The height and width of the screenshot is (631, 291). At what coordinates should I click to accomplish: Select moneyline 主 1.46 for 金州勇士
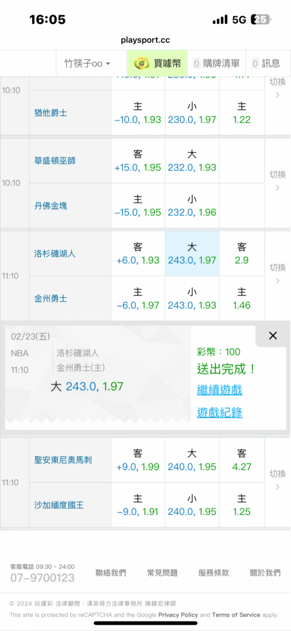pyautogui.click(x=242, y=298)
